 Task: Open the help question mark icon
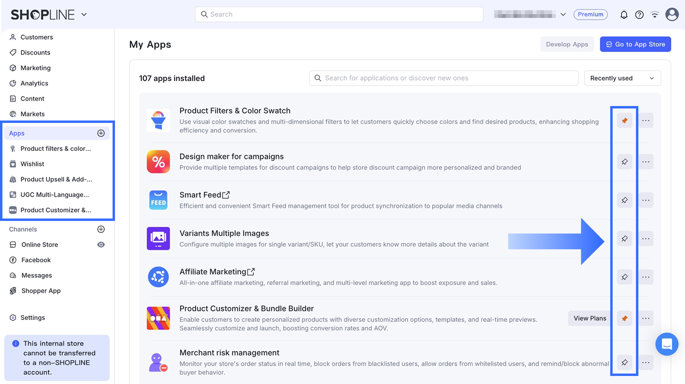(x=639, y=15)
